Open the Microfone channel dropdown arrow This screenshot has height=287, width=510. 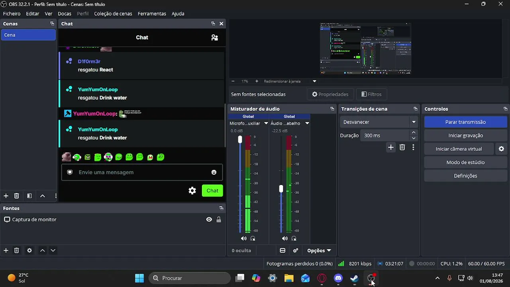(x=266, y=123)
